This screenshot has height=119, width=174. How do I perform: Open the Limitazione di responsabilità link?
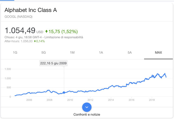[64, 37]
